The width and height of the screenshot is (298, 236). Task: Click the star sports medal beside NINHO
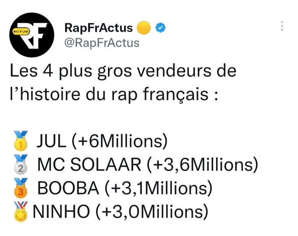pos(21,211)
